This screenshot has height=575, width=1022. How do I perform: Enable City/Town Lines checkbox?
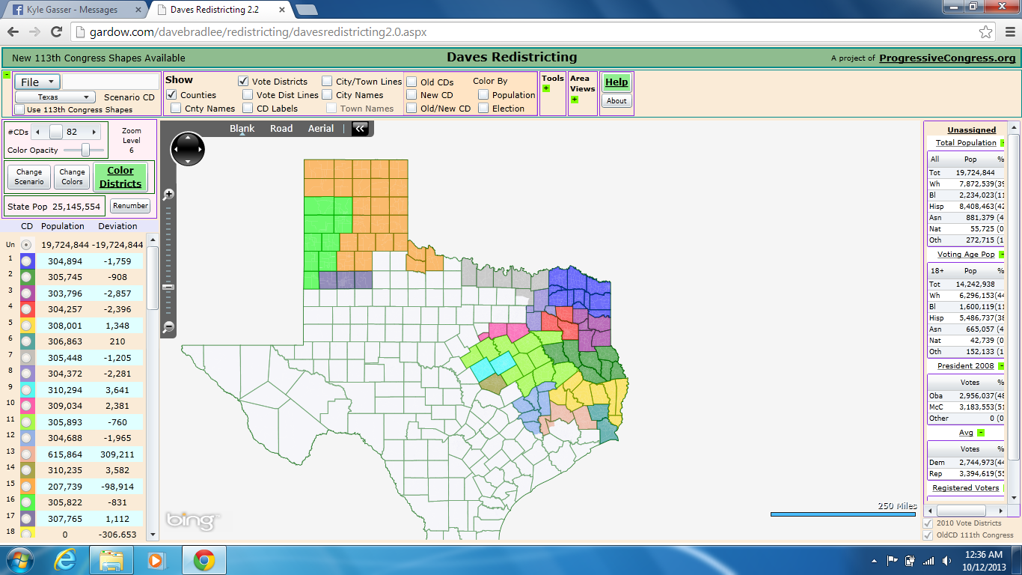point(327,82)
